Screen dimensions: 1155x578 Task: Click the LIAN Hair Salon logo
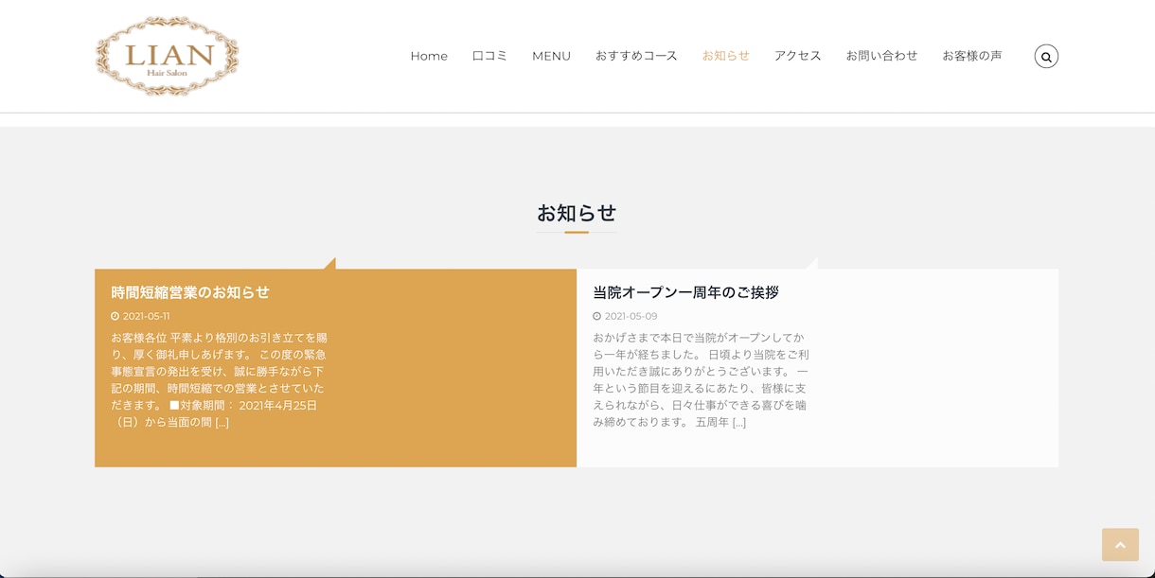168,57
